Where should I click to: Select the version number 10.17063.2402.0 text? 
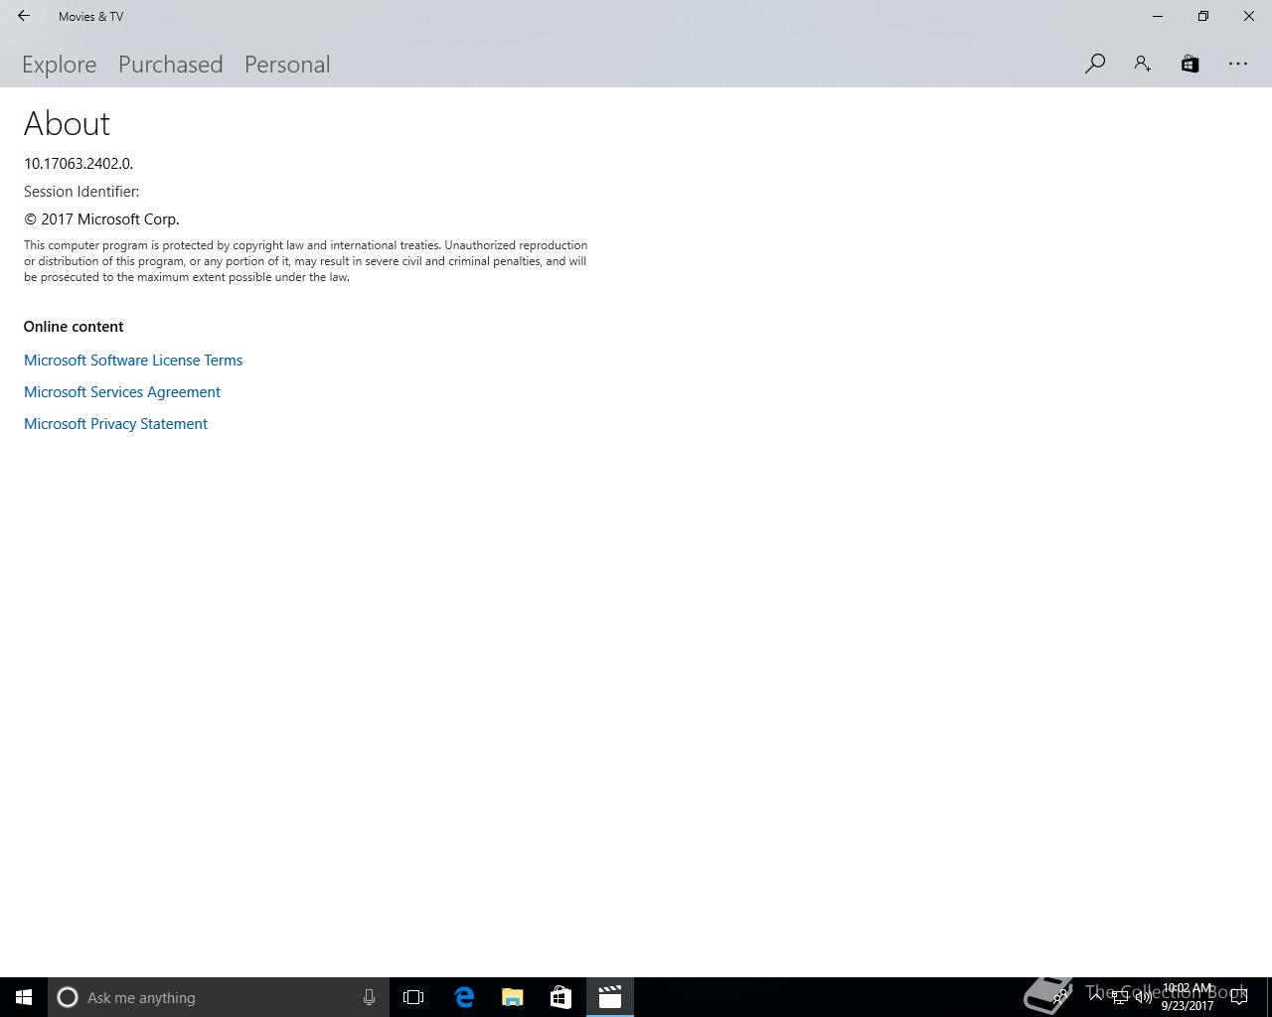coord(79,164)
